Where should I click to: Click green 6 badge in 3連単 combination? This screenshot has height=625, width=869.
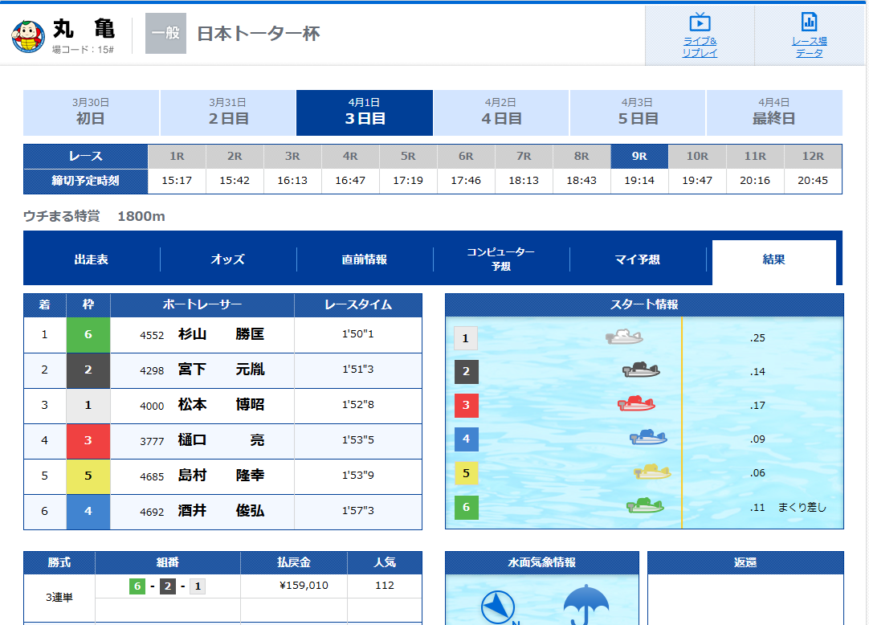coord(137,586)
